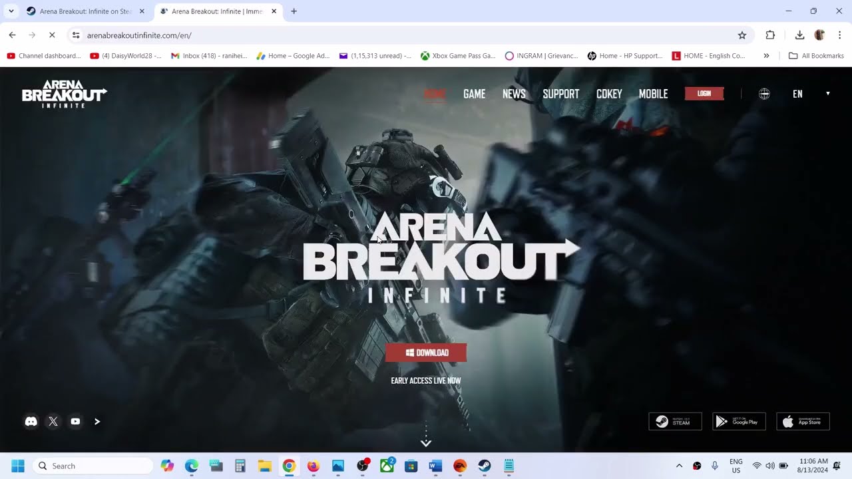Open the HOME - English Co bookmark
Screen dimensions: 852x479
click(709, 56)
